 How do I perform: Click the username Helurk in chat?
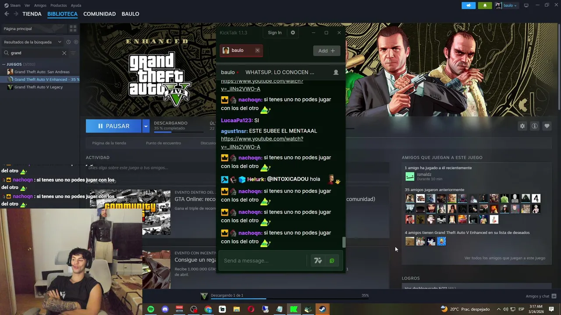pos(256,179)
